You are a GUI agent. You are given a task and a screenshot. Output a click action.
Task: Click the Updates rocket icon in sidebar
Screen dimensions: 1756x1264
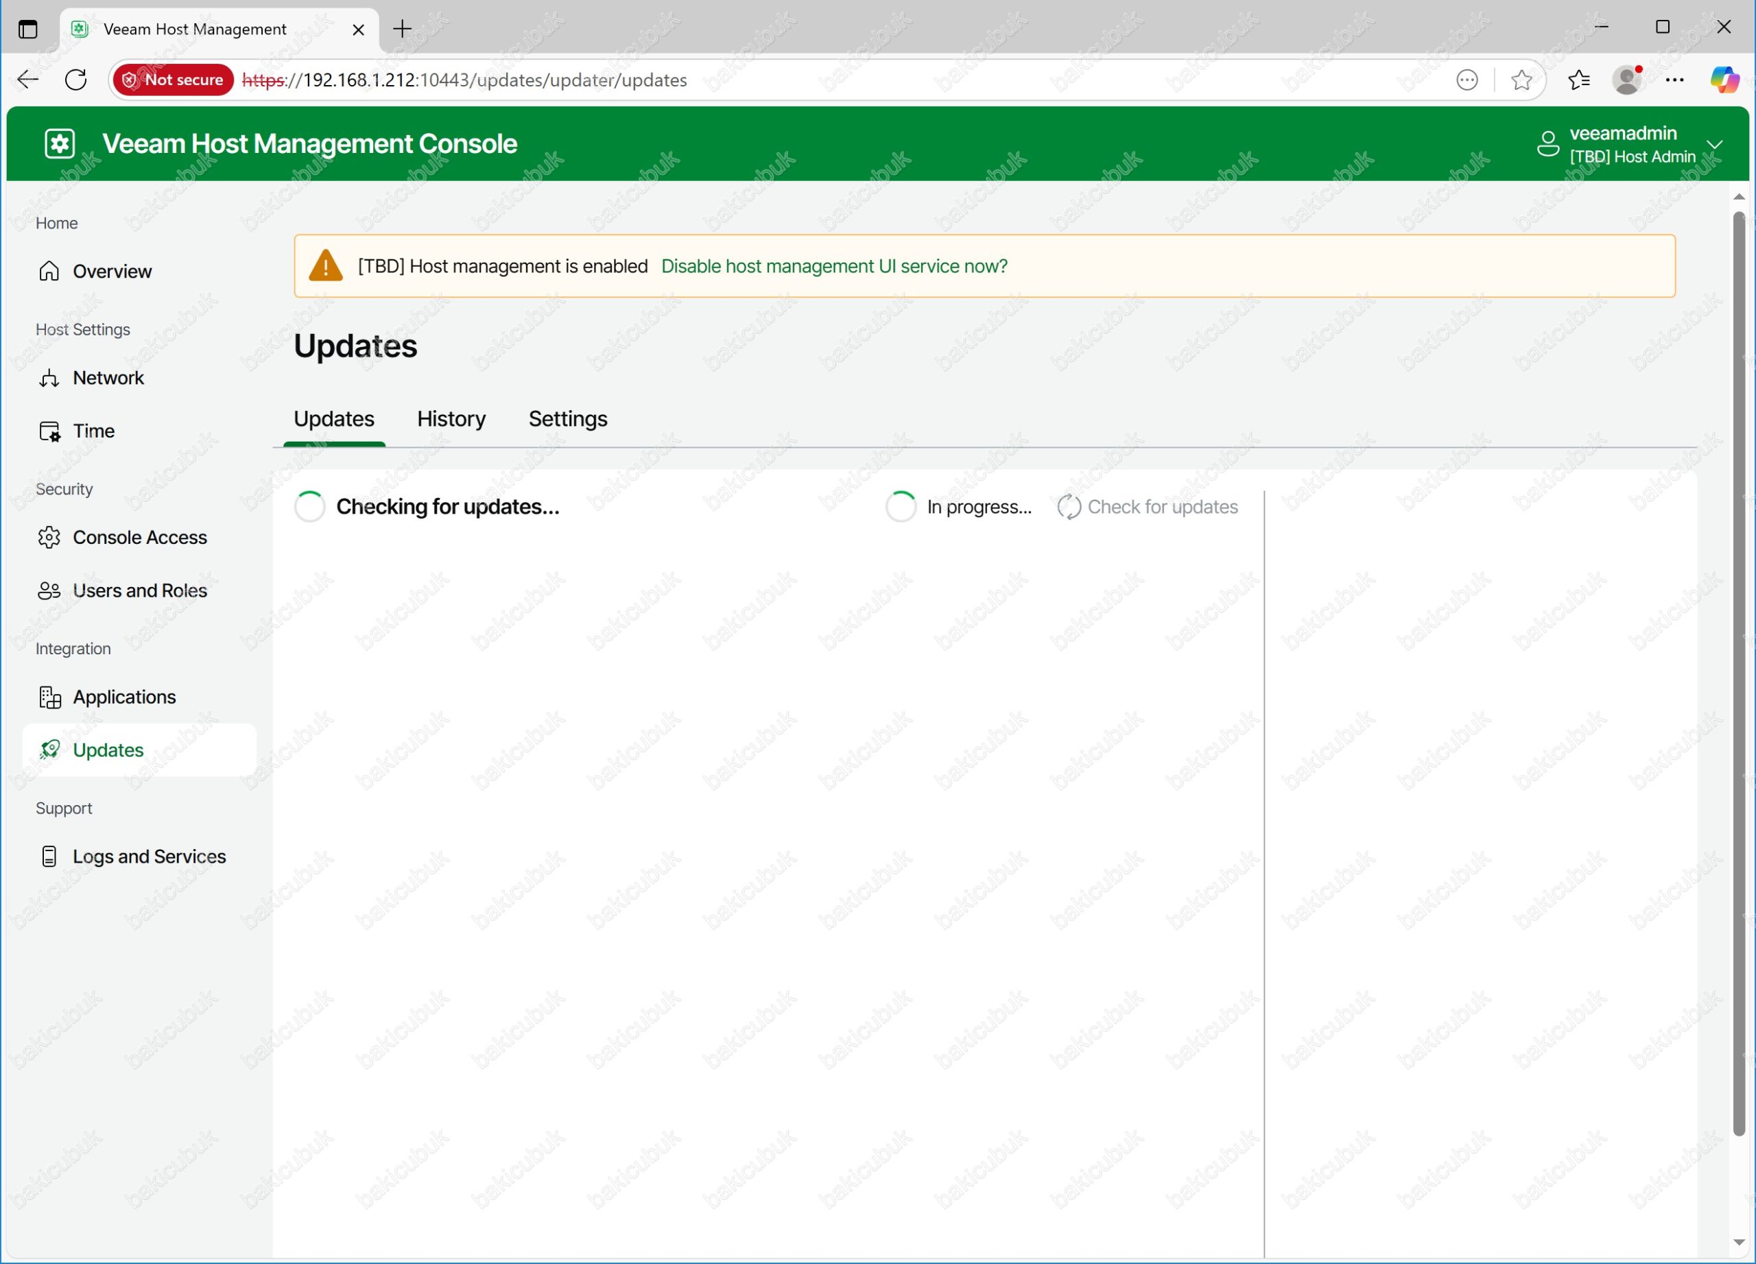pyautogui.click(x=49, y=750)
